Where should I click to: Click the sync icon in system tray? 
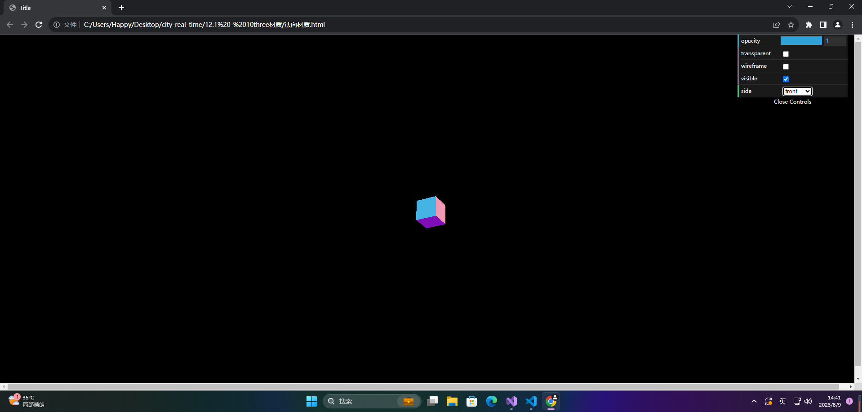[769, 401]
